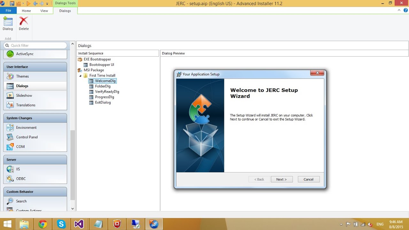Click the Back arrow in quick access toolbar
Viewport: 409px width, 230px height.
click(x=35, y=4)
